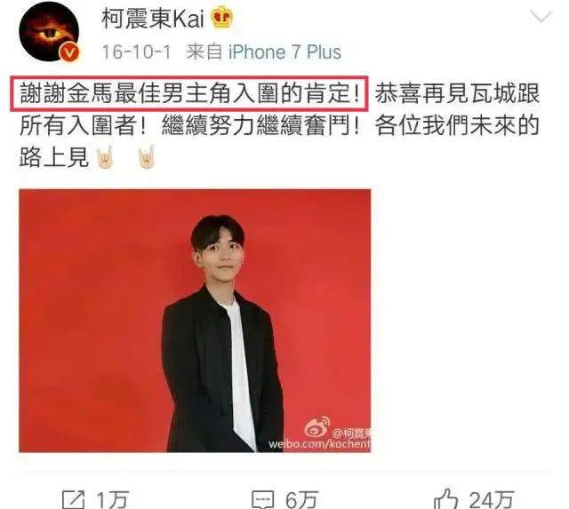Toggle the thumbs-up like icon
569x509 pixels.
(446, 499)
